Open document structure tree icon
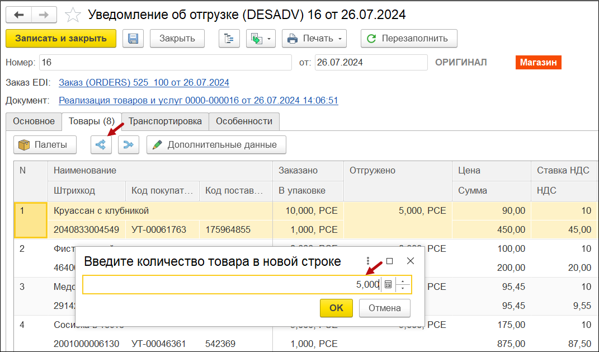The image size is (599, 352). point(229,38)
